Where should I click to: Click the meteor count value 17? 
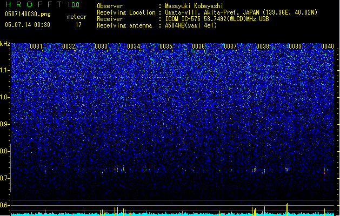tap(78, 25)
